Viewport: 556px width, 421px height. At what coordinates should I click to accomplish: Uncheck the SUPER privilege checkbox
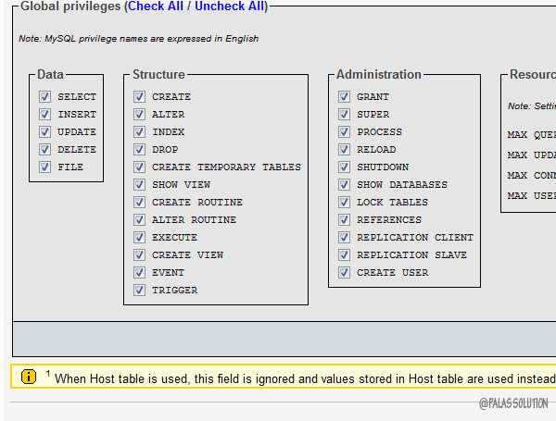coord(344,114)
